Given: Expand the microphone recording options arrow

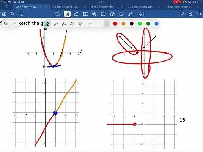Looking at the screenshot, I should 146,14.
